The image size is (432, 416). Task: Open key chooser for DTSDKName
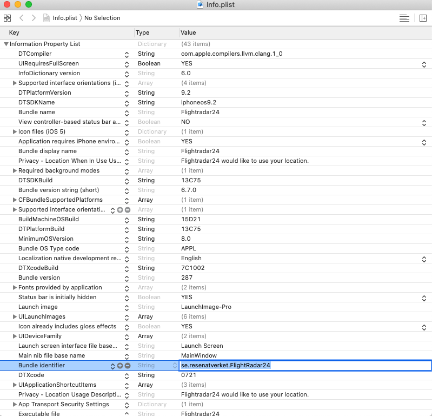click(x=127, y=103)
